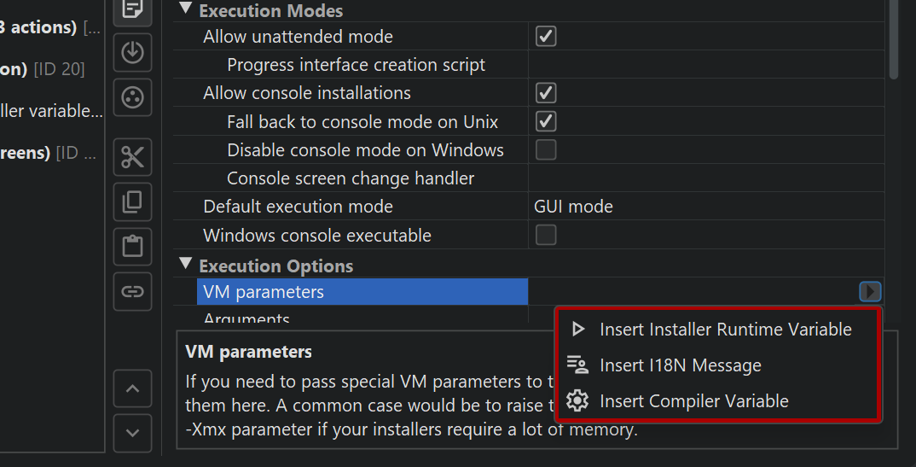Enable Disable console mode on Windows

546,150
